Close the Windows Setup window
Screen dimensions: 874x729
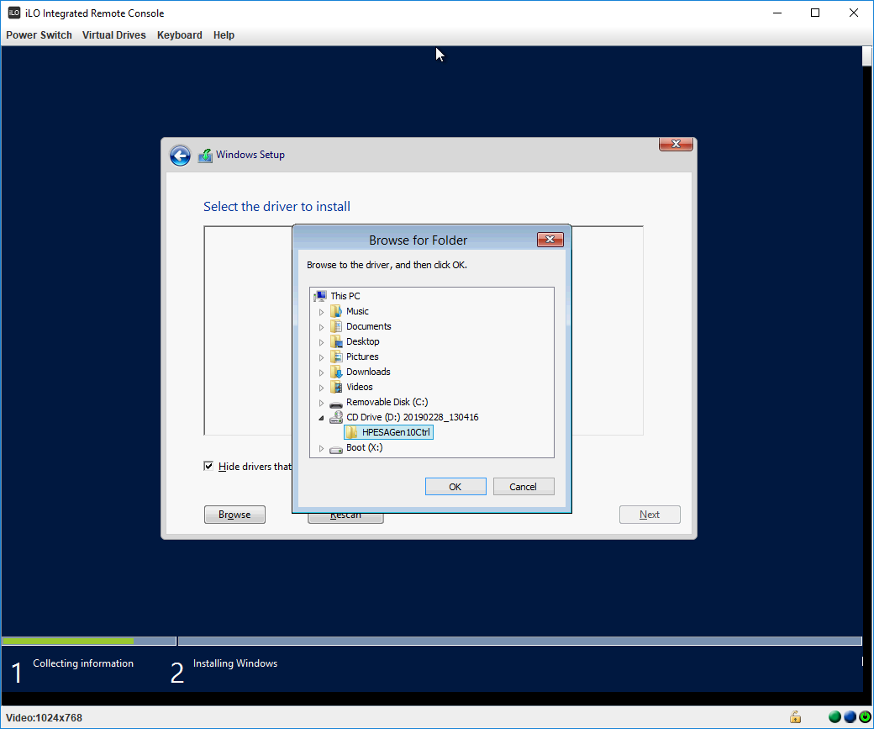[676, 144]
